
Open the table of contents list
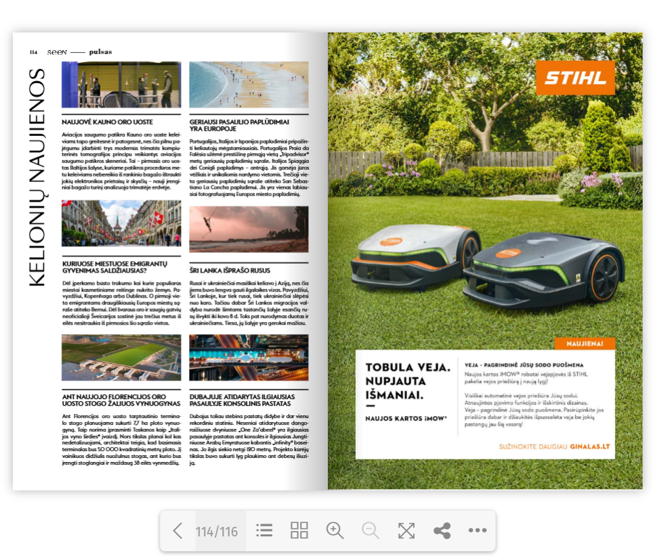coord(264,531)
